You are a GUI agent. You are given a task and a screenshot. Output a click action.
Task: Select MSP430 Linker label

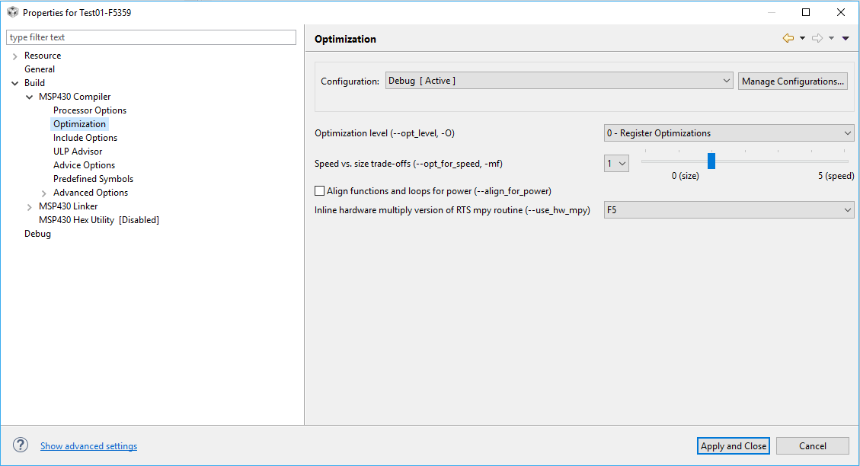(68, 206)
